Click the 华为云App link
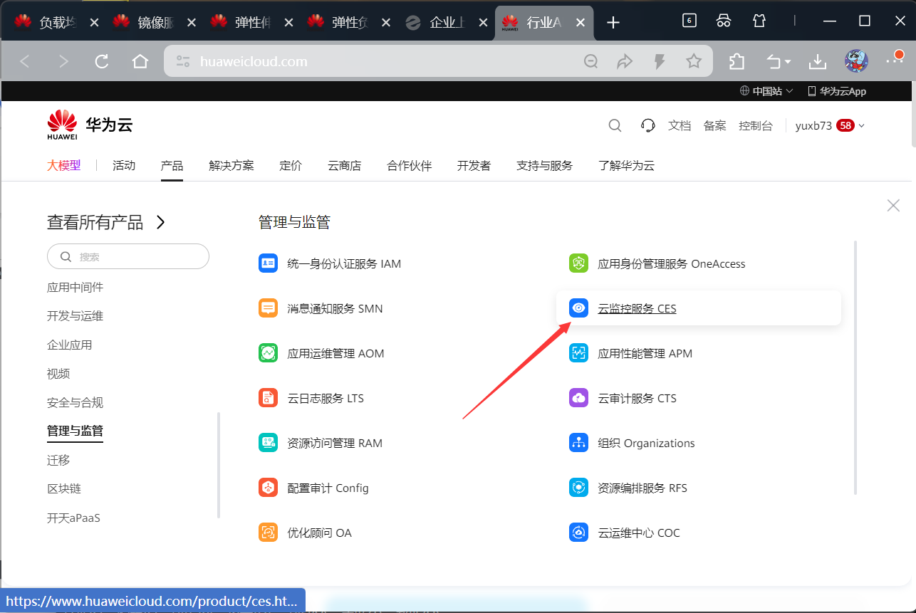The height and width of the screenshot is (613, 916). [837, 91]
